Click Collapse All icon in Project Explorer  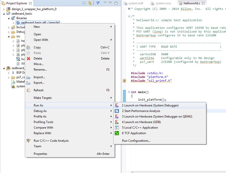(84, 3)
